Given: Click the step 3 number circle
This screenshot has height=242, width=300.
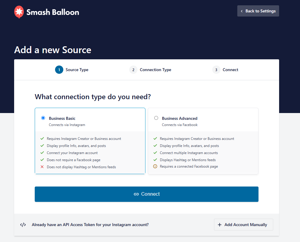Looking at the screenshot, I should [216, 70].
